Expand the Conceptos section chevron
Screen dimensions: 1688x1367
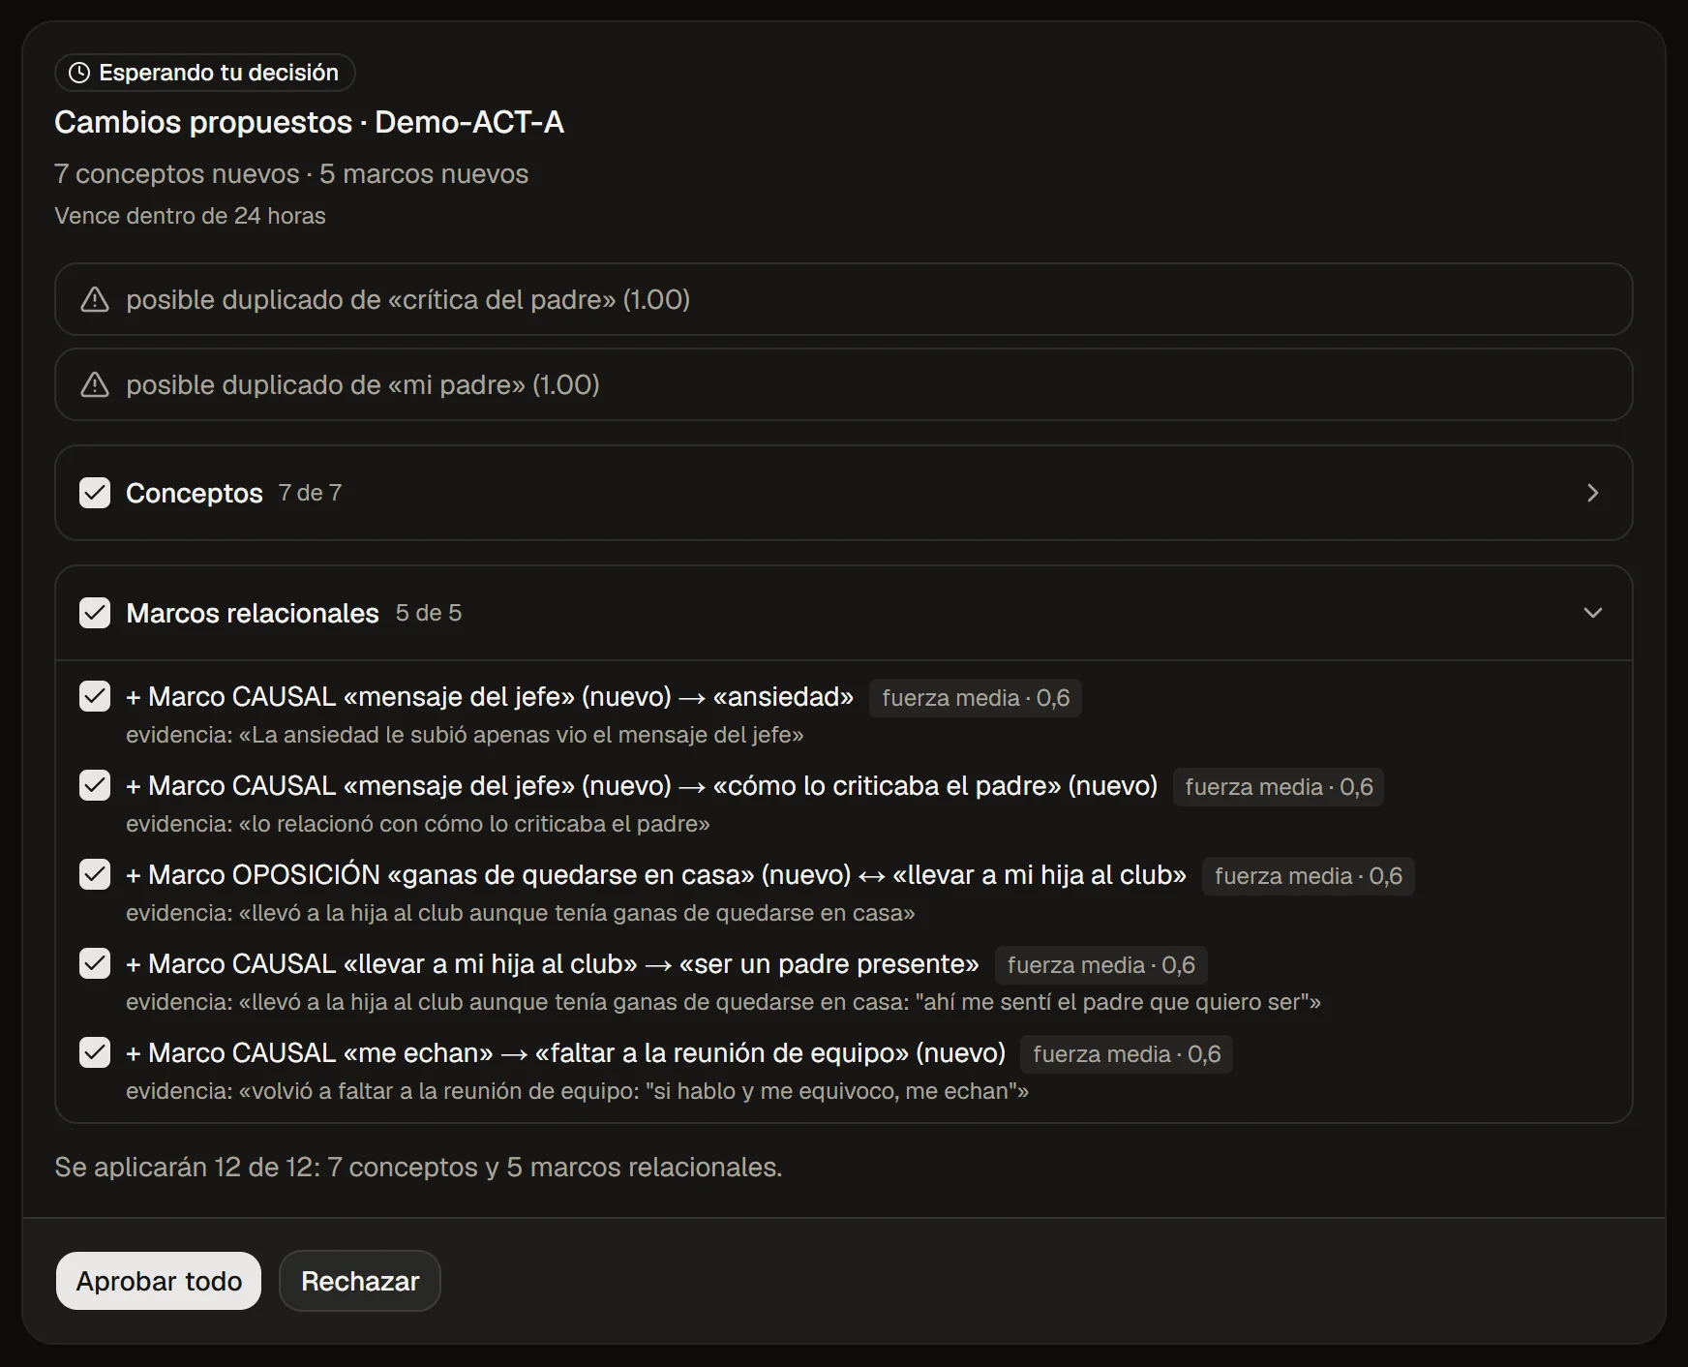[x=1593, y=493]
